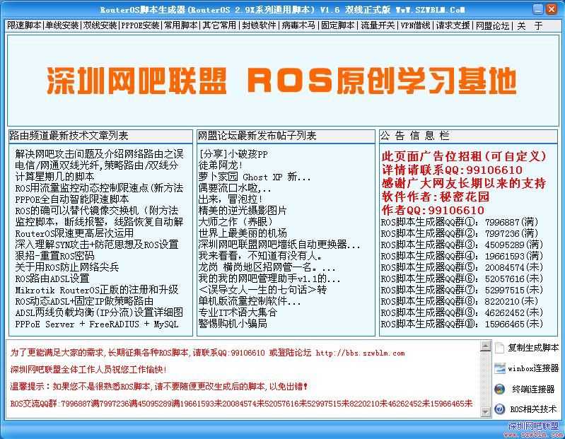The height and width of the screenshot is (439, 565).
Task: Open the 单线安装 menu
Action: pos(62,25)
